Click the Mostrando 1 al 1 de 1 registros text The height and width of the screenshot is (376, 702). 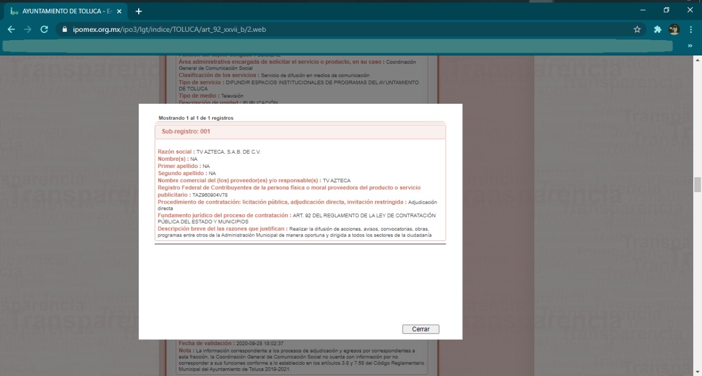pyautogui.click(x=196, y=118)
